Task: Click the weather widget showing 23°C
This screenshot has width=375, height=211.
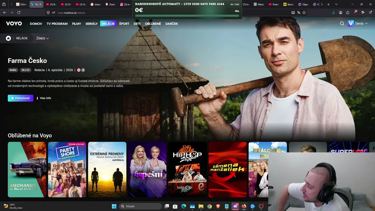Action: tap(13, 206)
